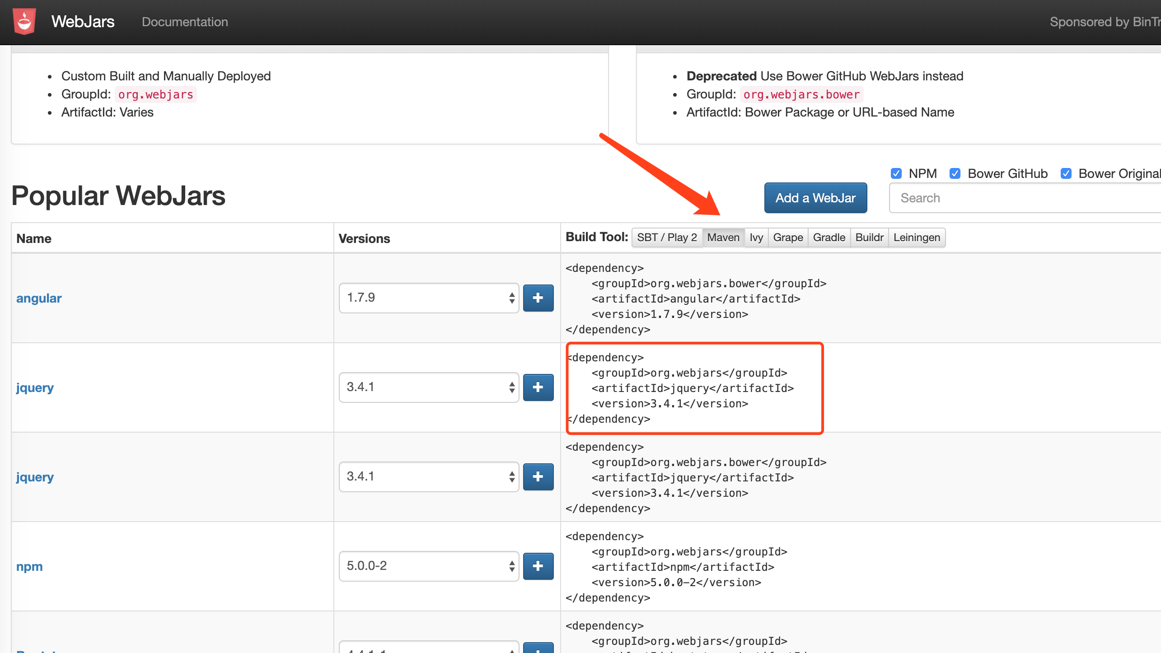Image resolution: width=1161 pixels, height=653 pixels.
Task: Uncheck the NPM checkbox
Action: [x=896, y=173]
